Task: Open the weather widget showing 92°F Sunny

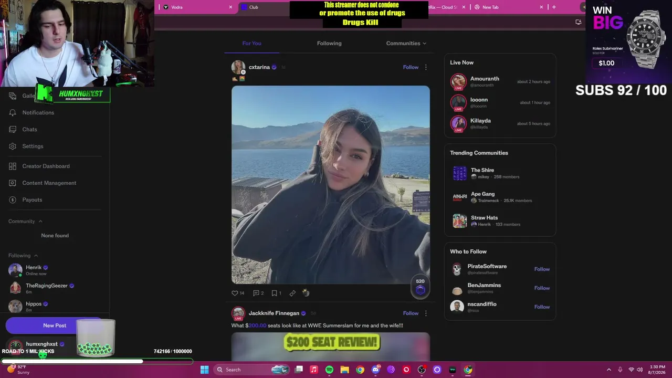Action: [x=18, y=370]
